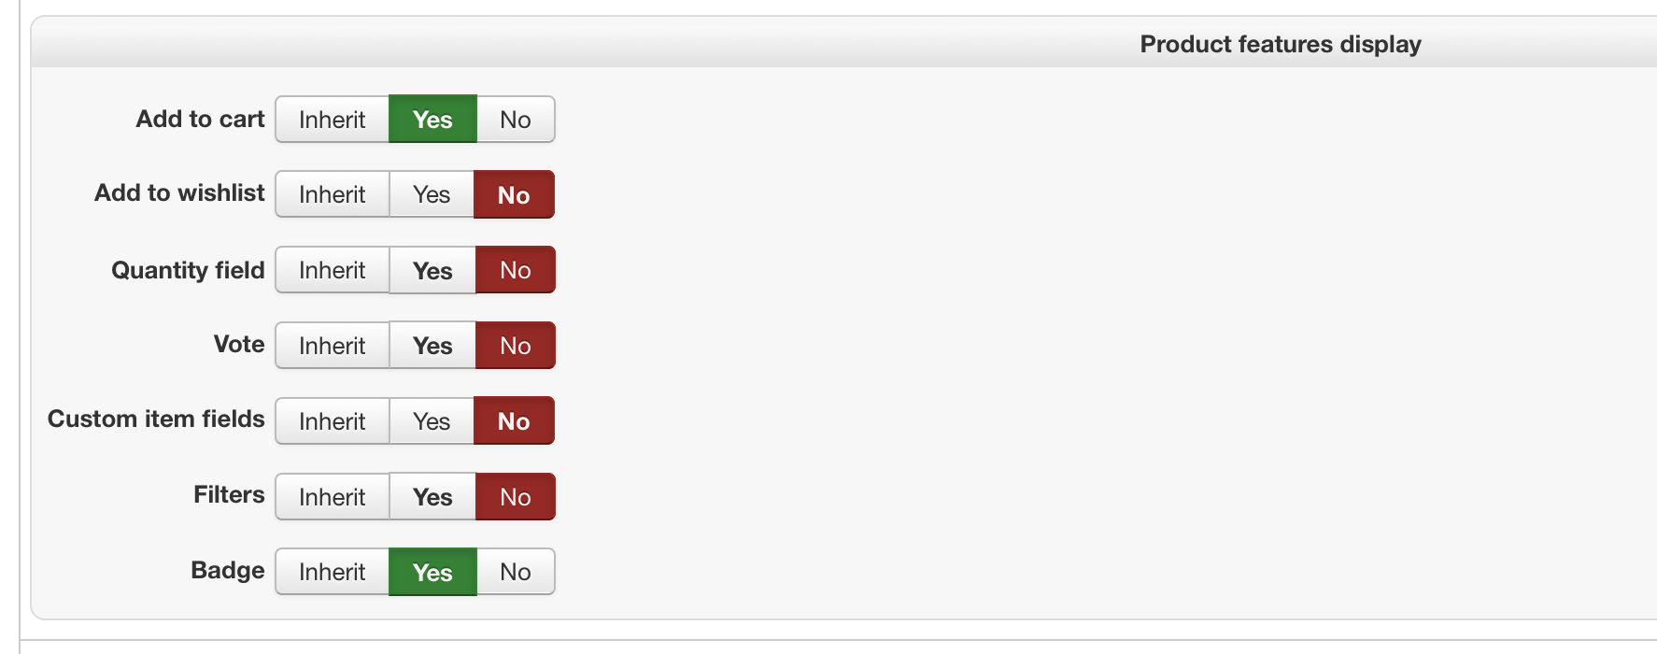The width and height of the screenshot is (1657, 654).
Task: Set Filters to Inherit
Action: 332,497
